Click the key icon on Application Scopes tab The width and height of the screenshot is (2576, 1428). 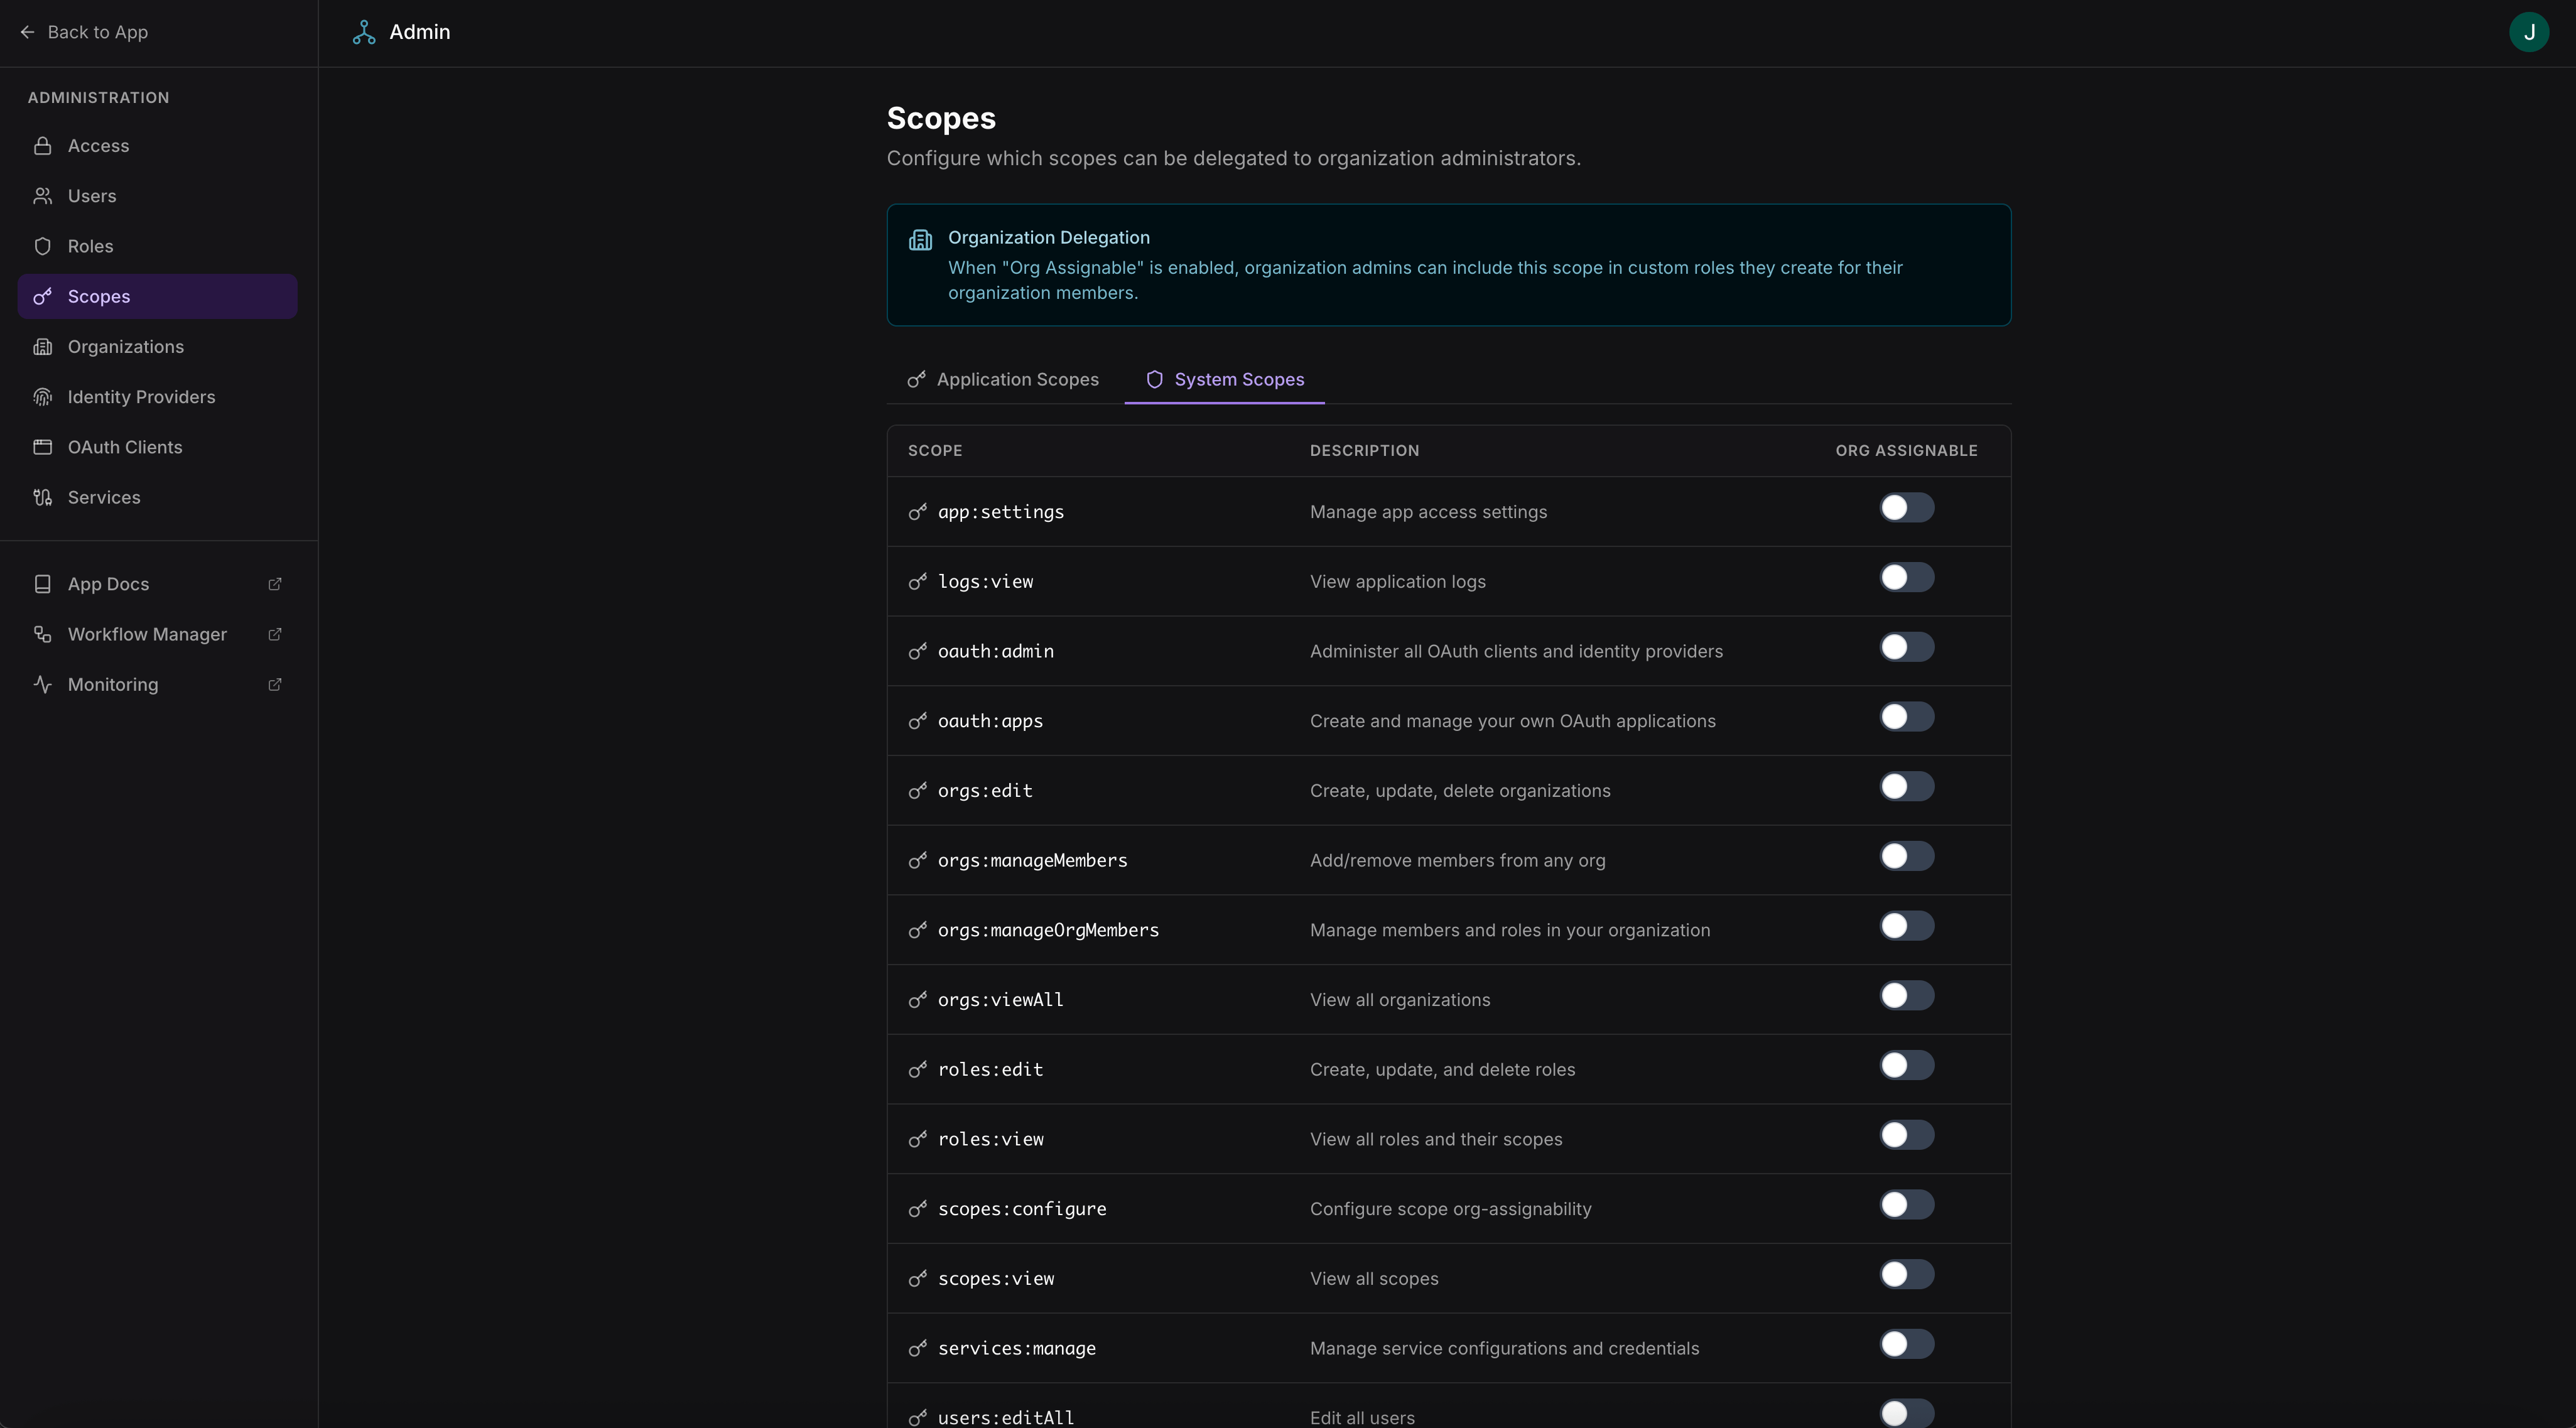pyautogui.click(x=916, y=379)
